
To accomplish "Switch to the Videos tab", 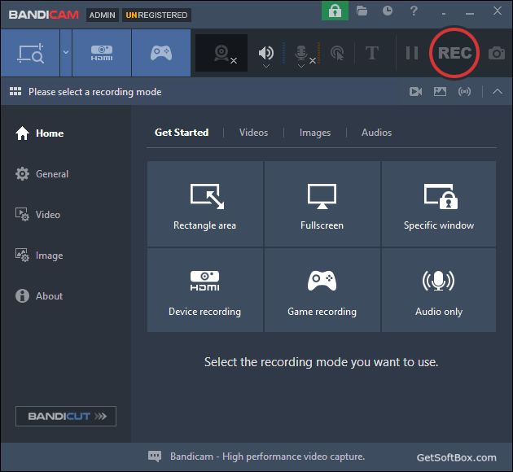I will point(253,133).
